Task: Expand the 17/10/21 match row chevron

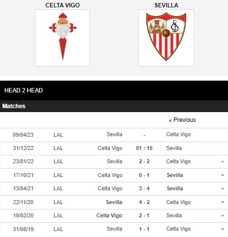Action: pyautogui.click(x=223, y=175)
